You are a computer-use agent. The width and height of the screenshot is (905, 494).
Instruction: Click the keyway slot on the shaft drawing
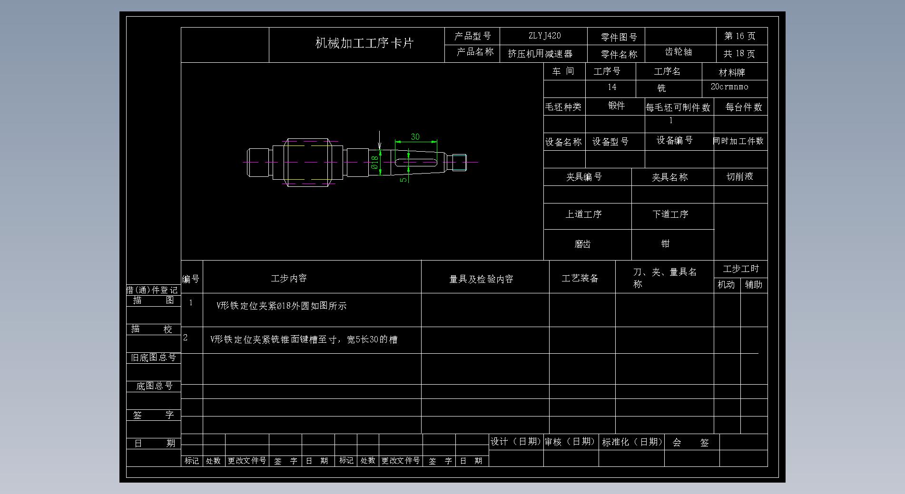tap(416, 163)
